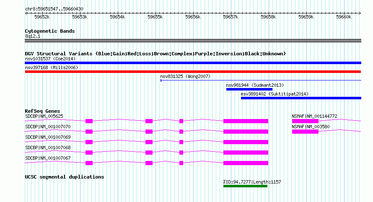
Task: Open the DGV Structural Variants track title
Action: [x=155, y=54]
